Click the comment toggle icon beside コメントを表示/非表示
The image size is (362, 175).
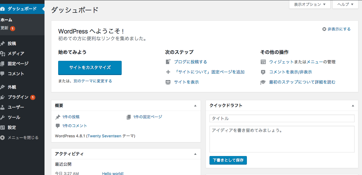click(263, 72)
